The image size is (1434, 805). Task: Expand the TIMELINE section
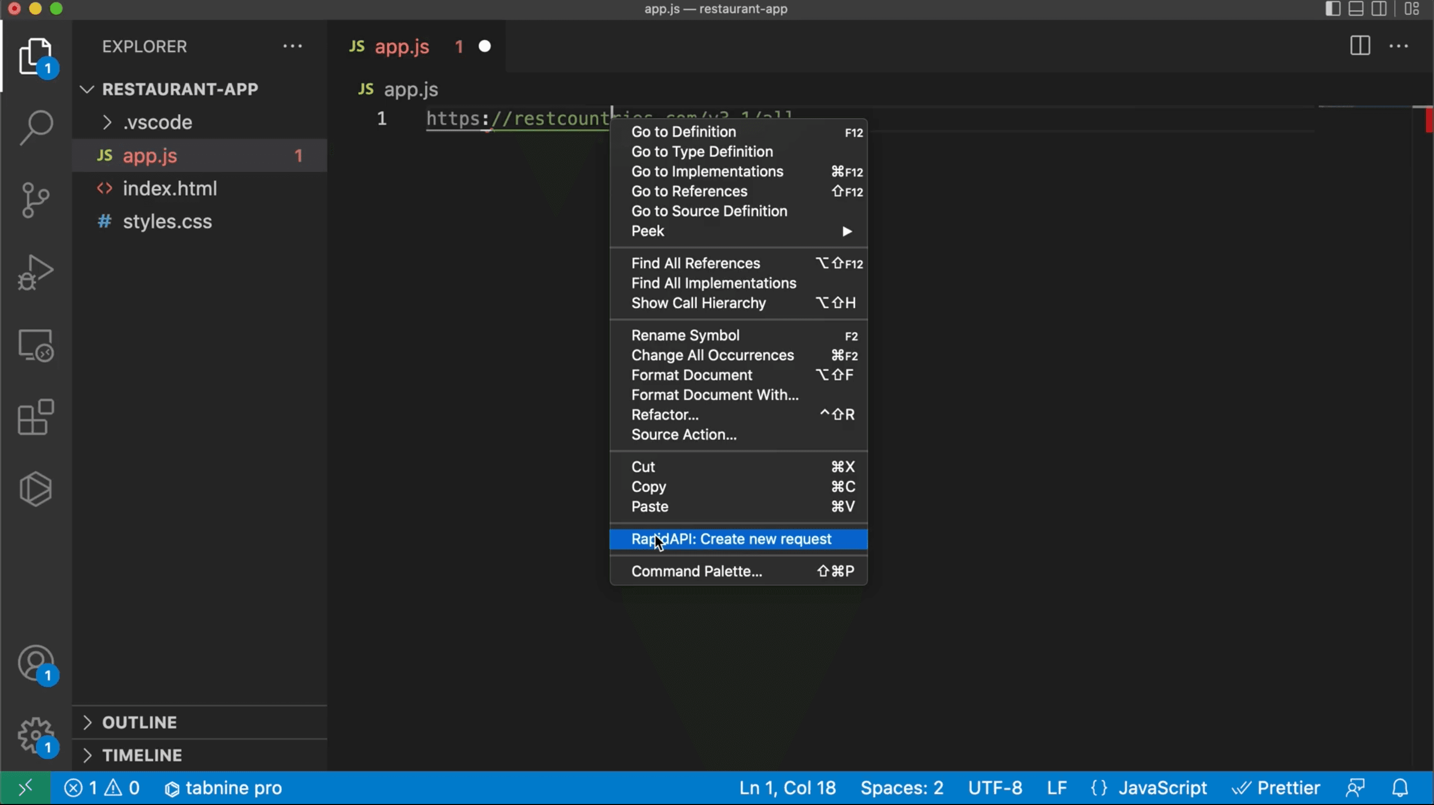click(x=200, y=755)
